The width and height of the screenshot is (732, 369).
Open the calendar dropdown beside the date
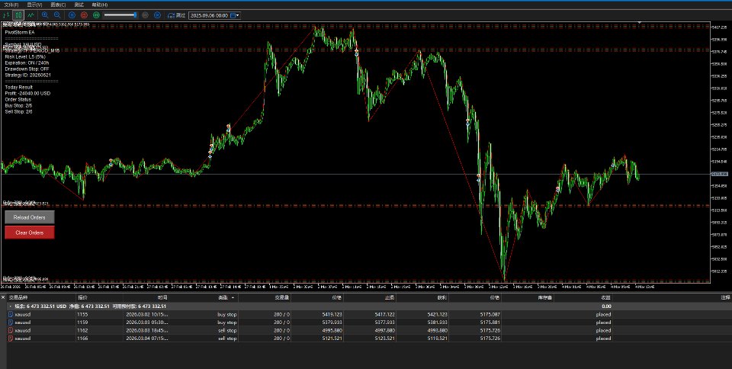tap(235, 15)
